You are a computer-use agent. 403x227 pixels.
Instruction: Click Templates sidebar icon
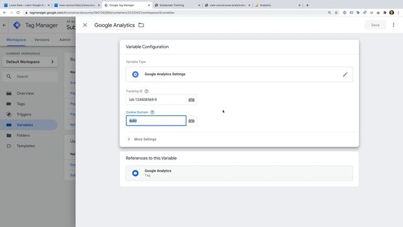click(x=9, y=146)
